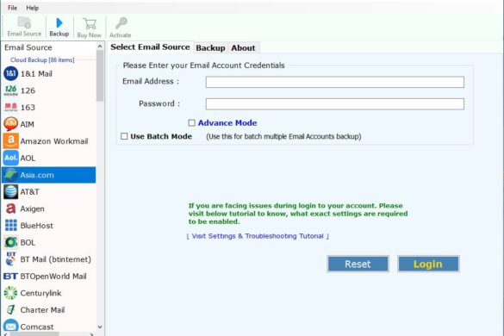Image resolution: width=504 pixels, height=336 pixels.
Task: Select the BT Mail (btinternet) icon
Action: (x=10, y=259)
